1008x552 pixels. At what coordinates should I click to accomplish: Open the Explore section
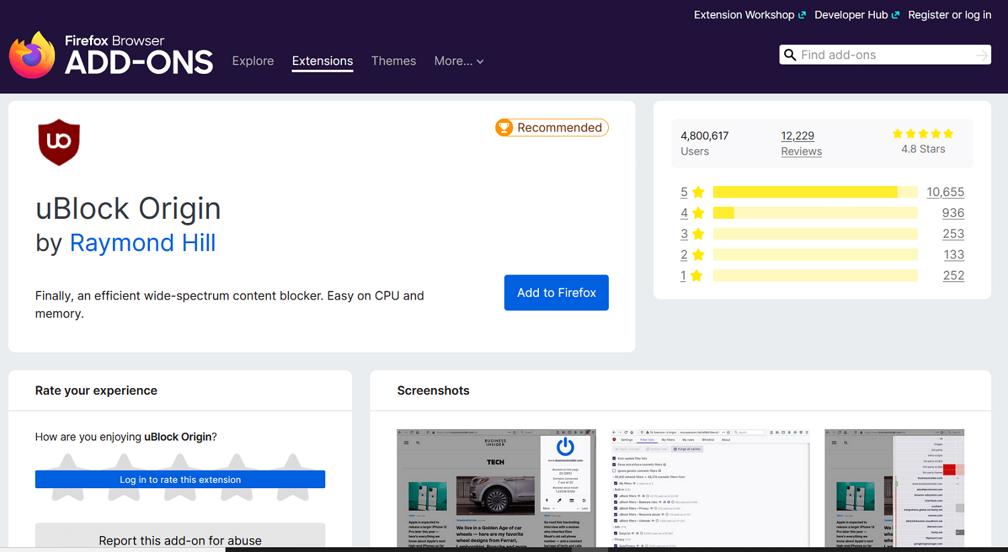pos(253,60)
